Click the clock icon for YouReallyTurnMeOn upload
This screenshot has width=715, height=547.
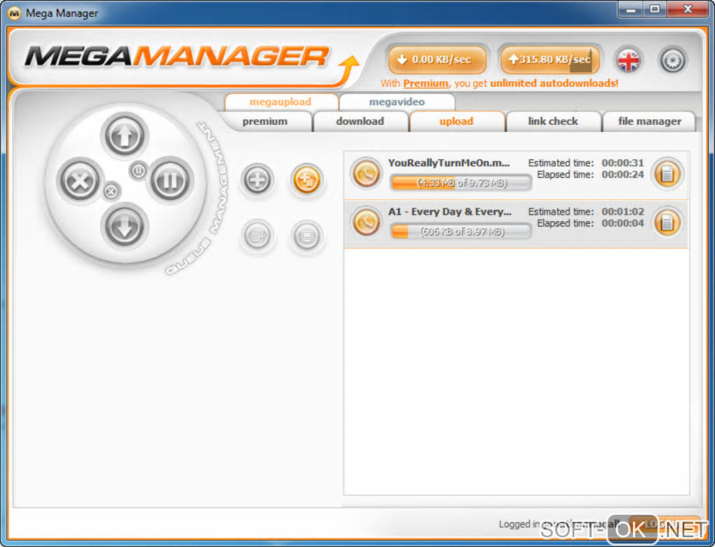click(366, 173)
